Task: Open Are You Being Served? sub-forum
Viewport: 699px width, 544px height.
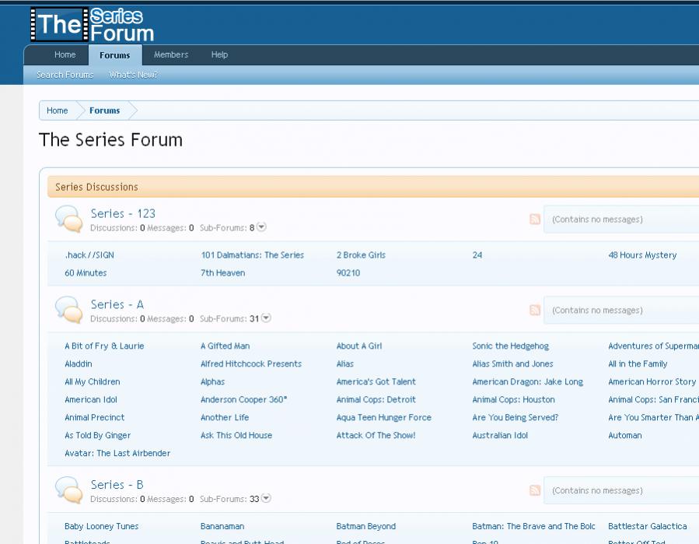Action: [516, 417]
